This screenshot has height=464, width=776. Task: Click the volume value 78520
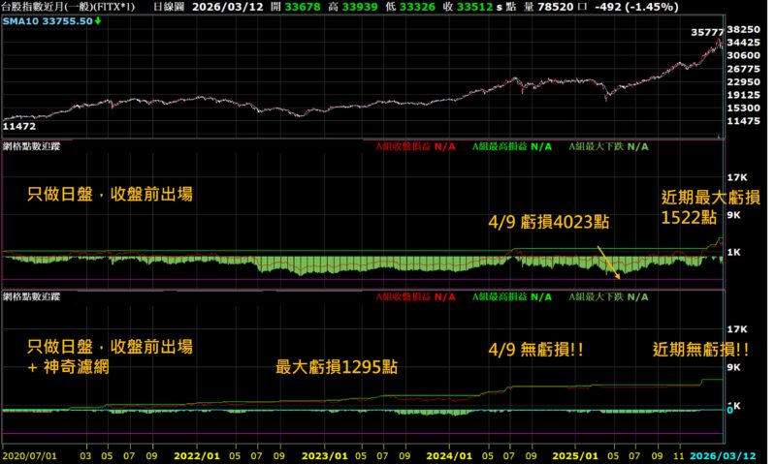pyautogui.click(x=556, y=7)
